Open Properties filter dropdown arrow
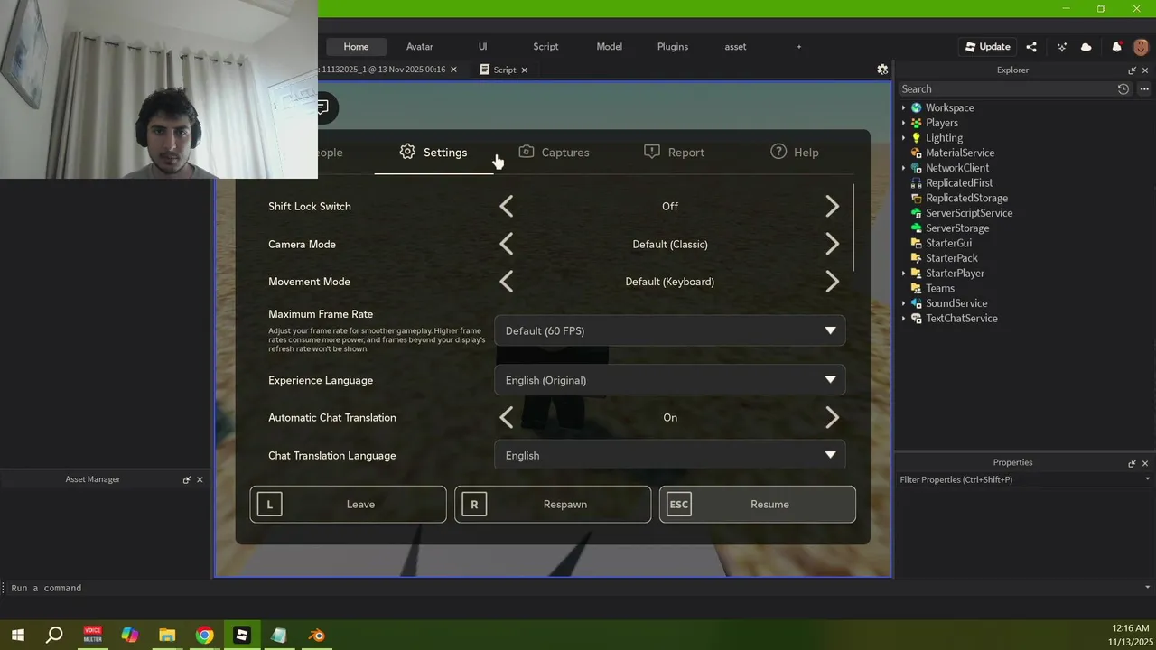This screenshot has height=650, width=1156. pos(1147,479)
